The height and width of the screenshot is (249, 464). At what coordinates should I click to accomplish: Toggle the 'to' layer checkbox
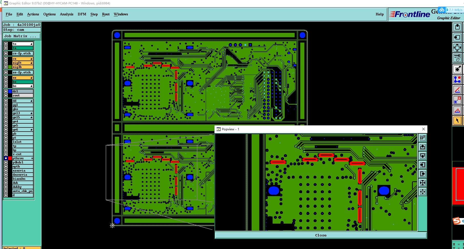6,44
